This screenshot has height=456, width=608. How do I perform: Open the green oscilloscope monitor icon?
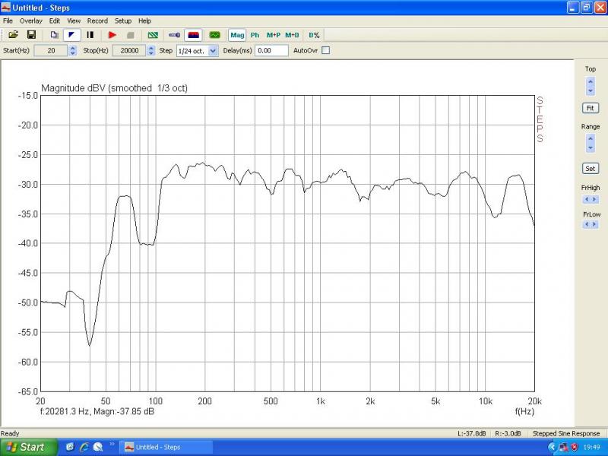pyautogui.click(x=214, y=35)
